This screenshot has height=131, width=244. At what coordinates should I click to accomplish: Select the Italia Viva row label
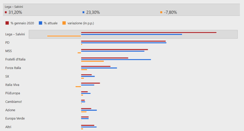tap(12, 85)
